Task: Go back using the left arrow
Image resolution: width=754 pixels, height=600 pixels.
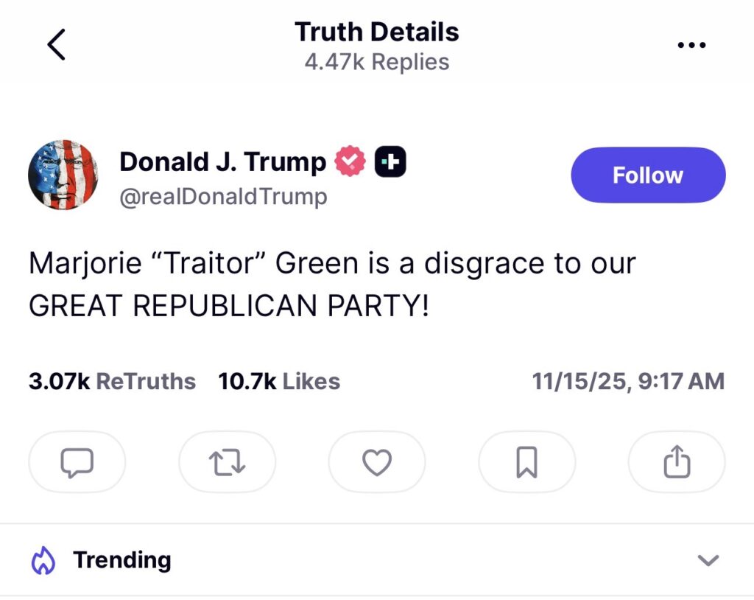Action: pyautogui.click(x=57, y=45)
